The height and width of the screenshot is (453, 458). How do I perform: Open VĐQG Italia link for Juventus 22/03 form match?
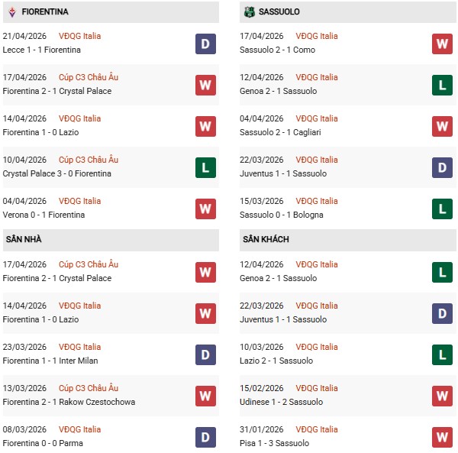coord(316,160)
